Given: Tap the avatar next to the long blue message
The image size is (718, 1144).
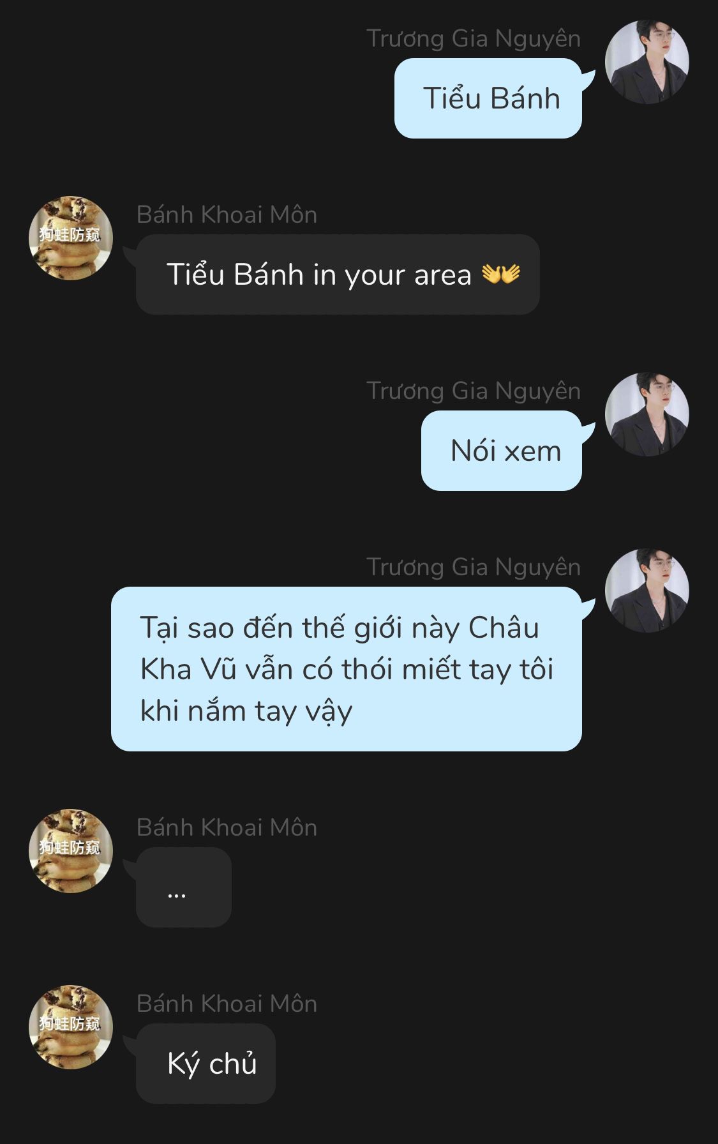Looking at the screenshot, I should coord(647,591).
